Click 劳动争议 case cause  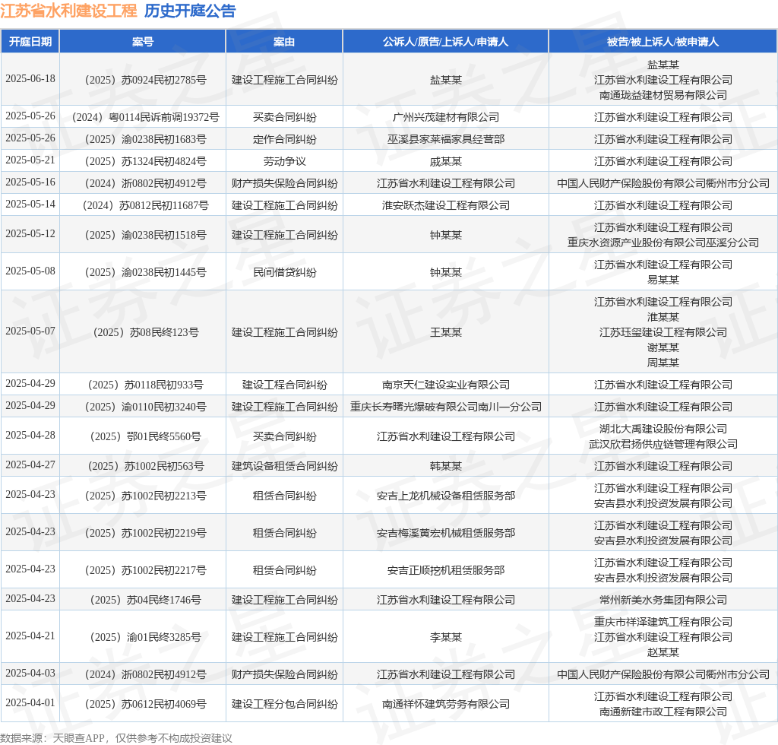point(284,161)
